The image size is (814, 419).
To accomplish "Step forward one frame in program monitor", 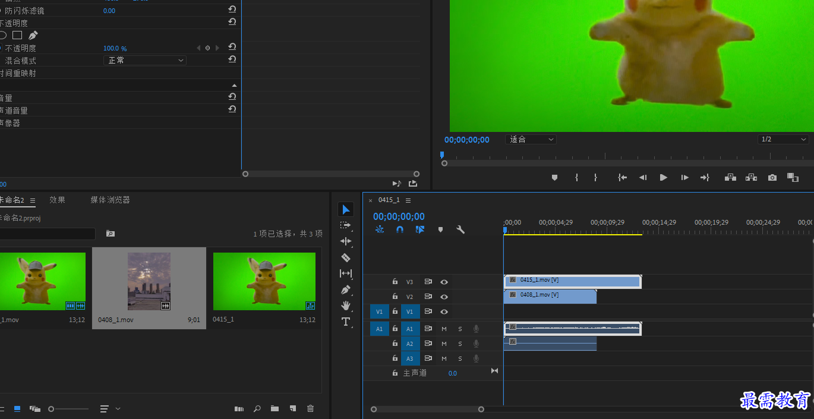I will point(684,177).
